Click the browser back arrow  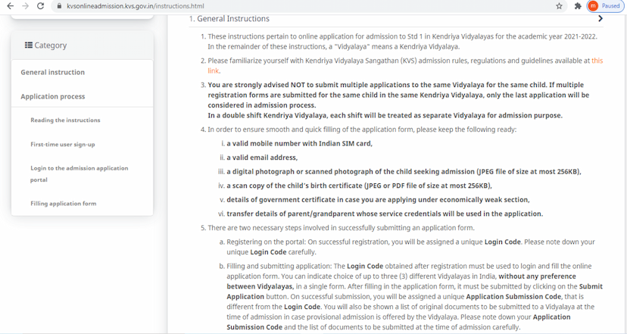[x=9, y=6]
